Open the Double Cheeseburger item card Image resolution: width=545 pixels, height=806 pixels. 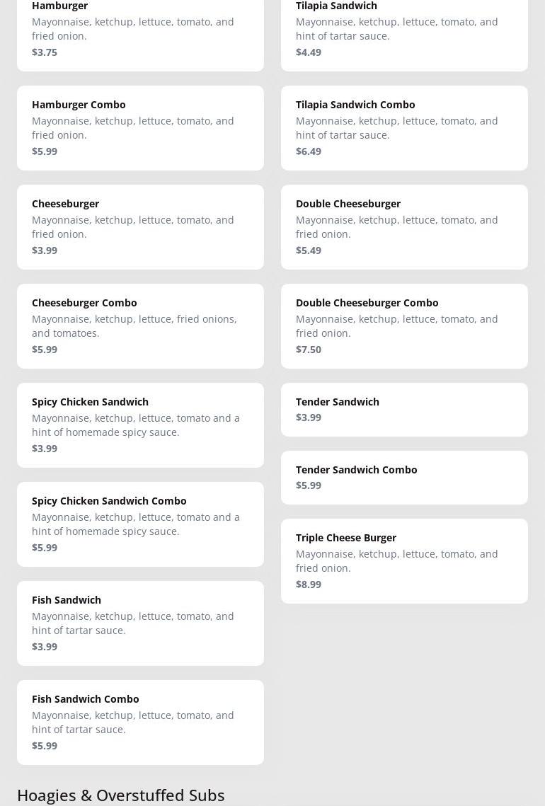click(404, 226)
